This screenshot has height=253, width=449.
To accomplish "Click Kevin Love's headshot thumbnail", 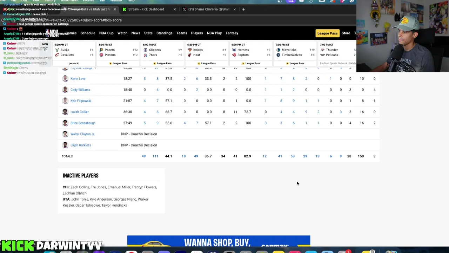I will 65,79.
